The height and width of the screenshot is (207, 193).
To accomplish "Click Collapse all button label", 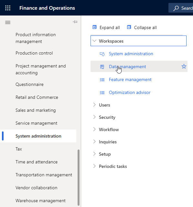I will (x=145, y=27).
